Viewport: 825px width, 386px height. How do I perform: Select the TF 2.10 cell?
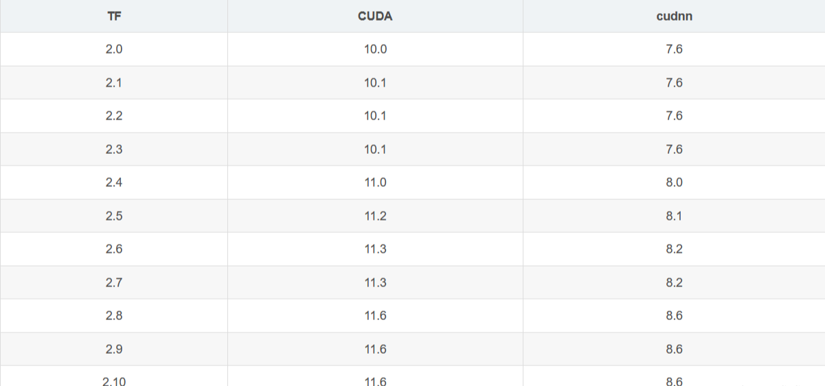pyautogui.click(x=114, y=380)
